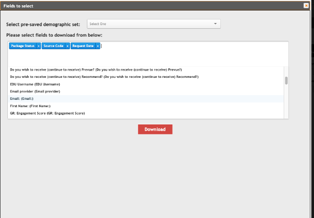Pick Email provider from the list
The height and width of the screenshot is (218, 314).
pyautogui.click(x=146, y=91)
